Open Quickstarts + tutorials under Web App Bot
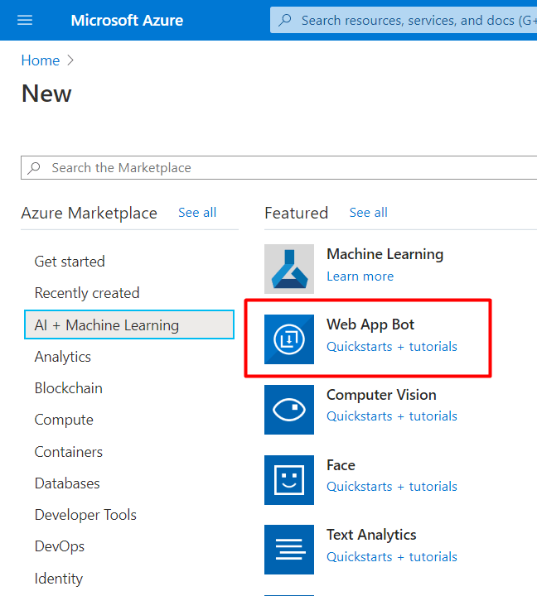Screen dimensions: 537x596 coord(392,347)
